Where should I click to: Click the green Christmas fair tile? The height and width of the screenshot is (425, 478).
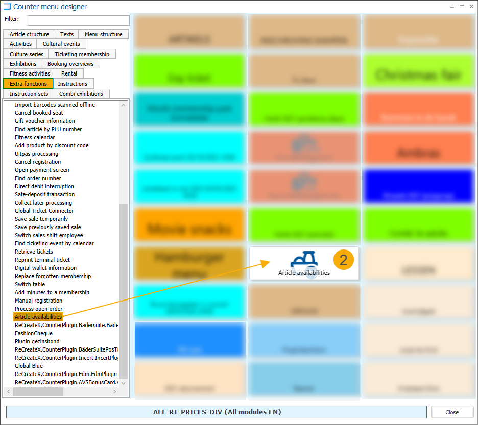(x=418, y=75)
